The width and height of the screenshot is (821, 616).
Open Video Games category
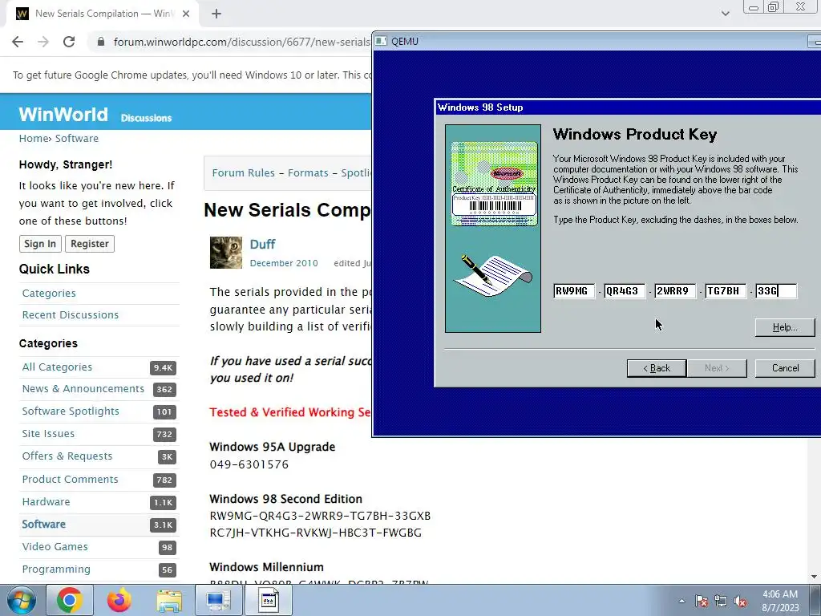[x=55, y=547]
